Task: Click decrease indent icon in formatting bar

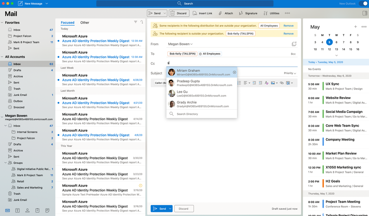Action: pos(254,83)
